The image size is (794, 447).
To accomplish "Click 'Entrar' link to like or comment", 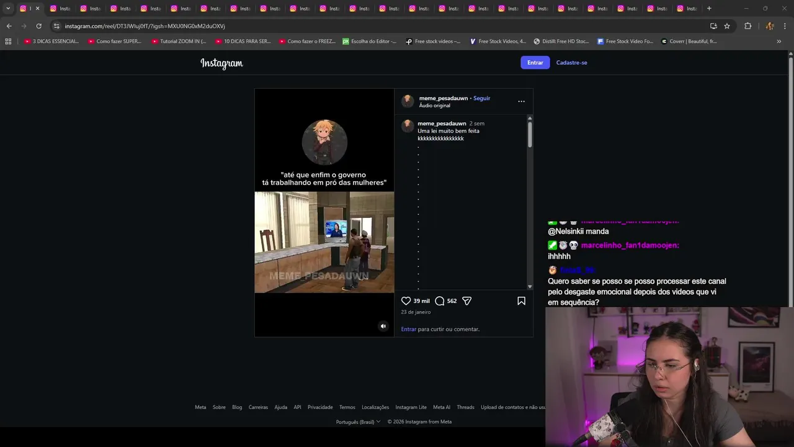I will (409, 329).
